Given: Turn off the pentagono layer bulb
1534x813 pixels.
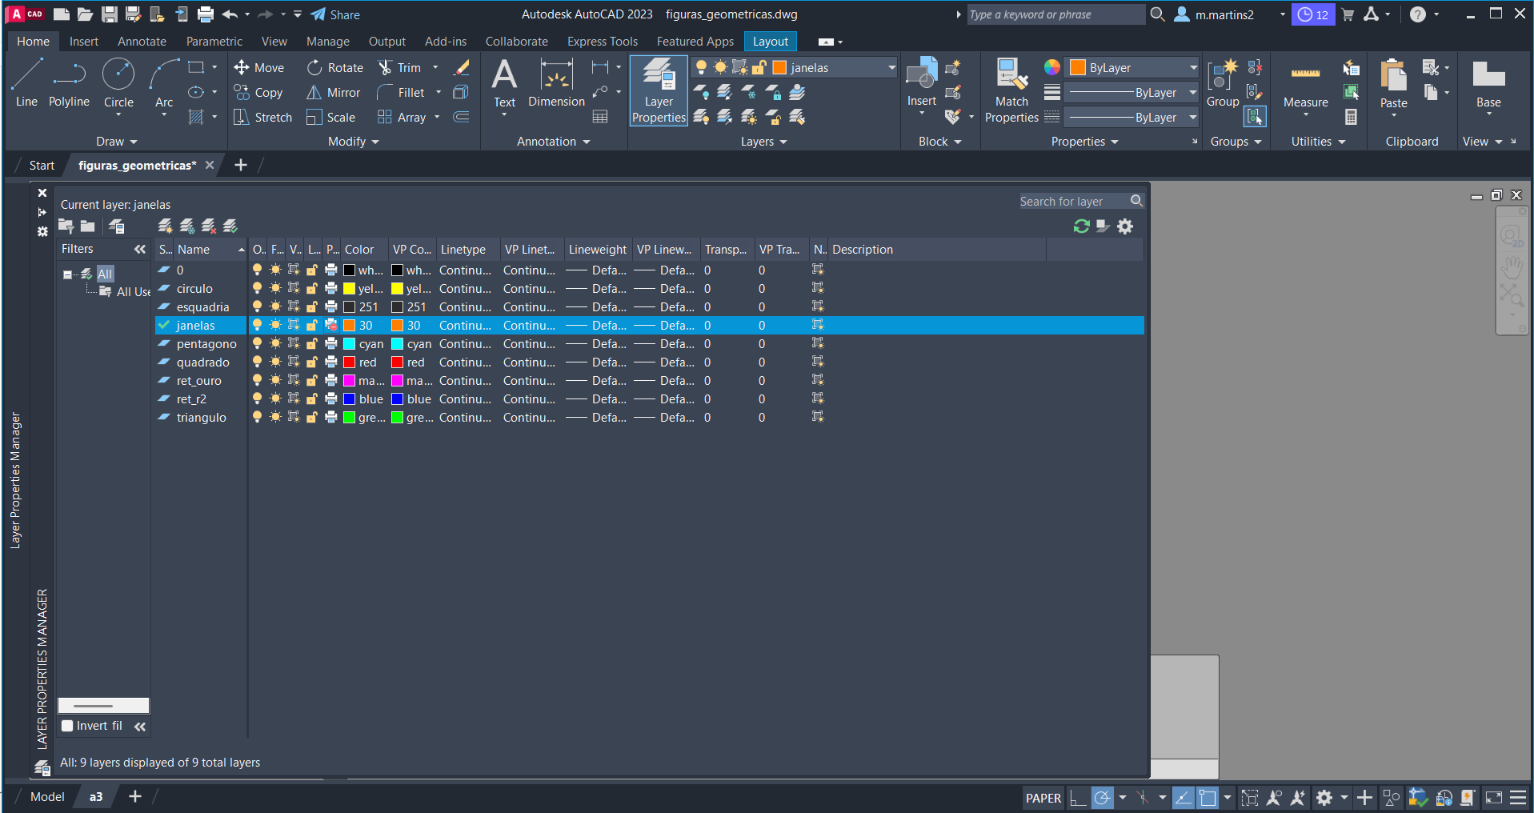Looking at the screenshot, I should tap(257, 343).
